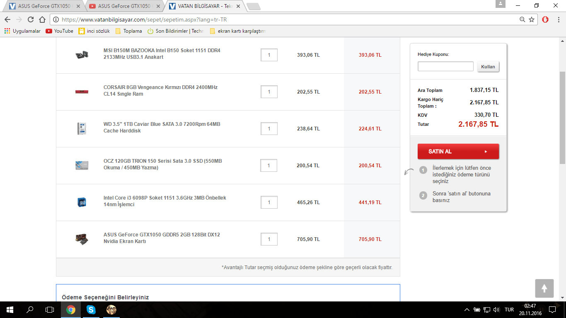This screenshot has height=318, width=566.
Task: Click the page vertical scrollbar thumb
Action: tap(562, 118)
